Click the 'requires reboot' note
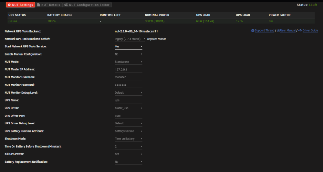 pos(157,39)
